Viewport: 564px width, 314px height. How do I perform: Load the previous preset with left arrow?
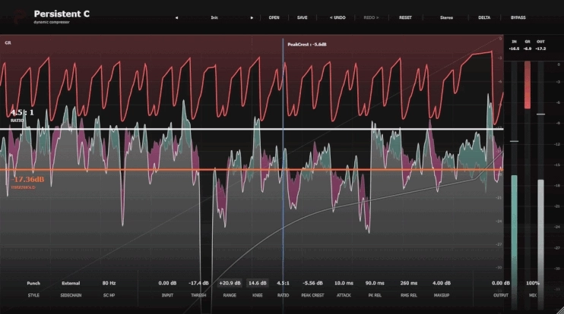click(176, 17)
